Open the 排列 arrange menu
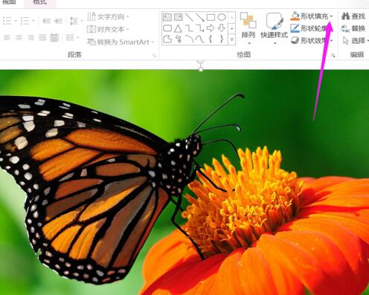Image resolution: width=369 pixels, height=295 pixels. [x=248, y=28]
